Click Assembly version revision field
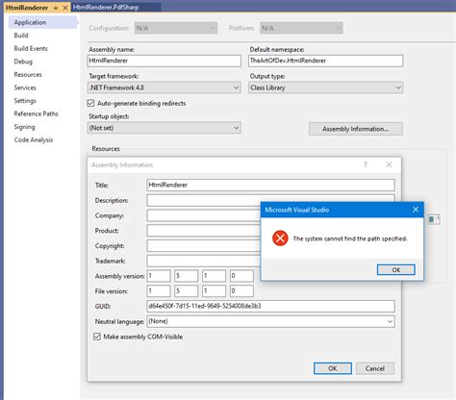Screen dimensions: 456x400 click(x=241, y=276)
